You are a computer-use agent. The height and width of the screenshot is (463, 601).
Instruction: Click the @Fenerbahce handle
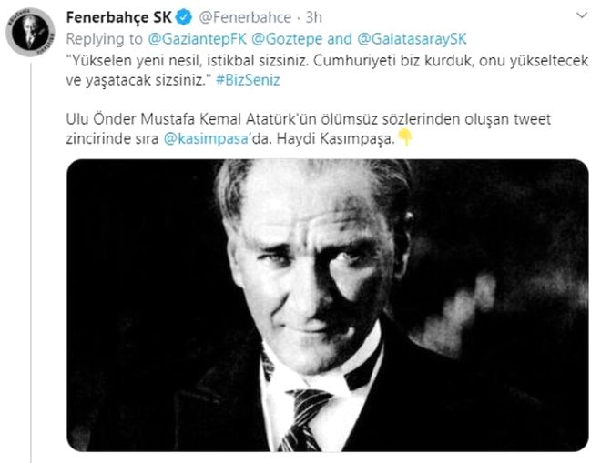(245, 17)
